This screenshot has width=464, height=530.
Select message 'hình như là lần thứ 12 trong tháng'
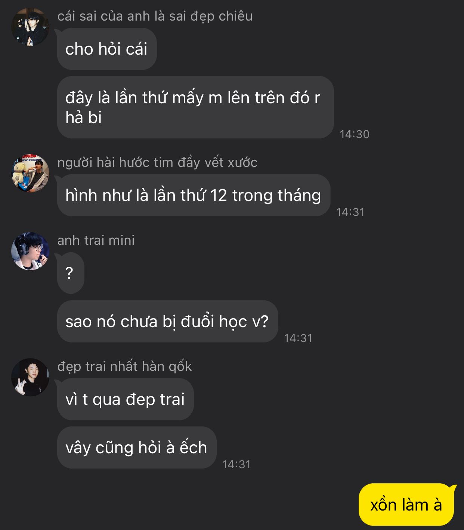(x=194, y=195)
